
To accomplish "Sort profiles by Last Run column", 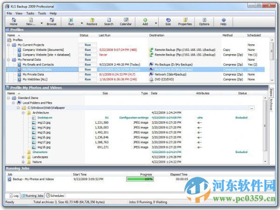I will tap(105, 35).
